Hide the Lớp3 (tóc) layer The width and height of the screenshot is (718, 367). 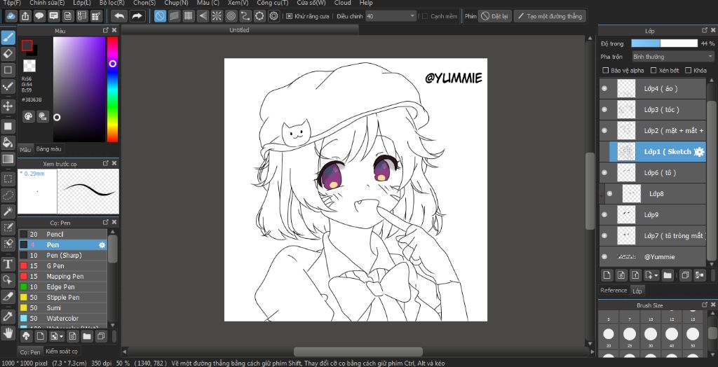point(604,109)
